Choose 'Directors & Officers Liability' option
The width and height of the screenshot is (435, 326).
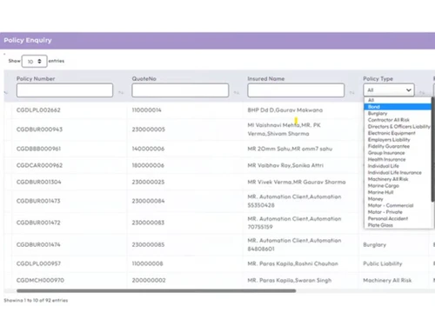(x=398, y=127)
